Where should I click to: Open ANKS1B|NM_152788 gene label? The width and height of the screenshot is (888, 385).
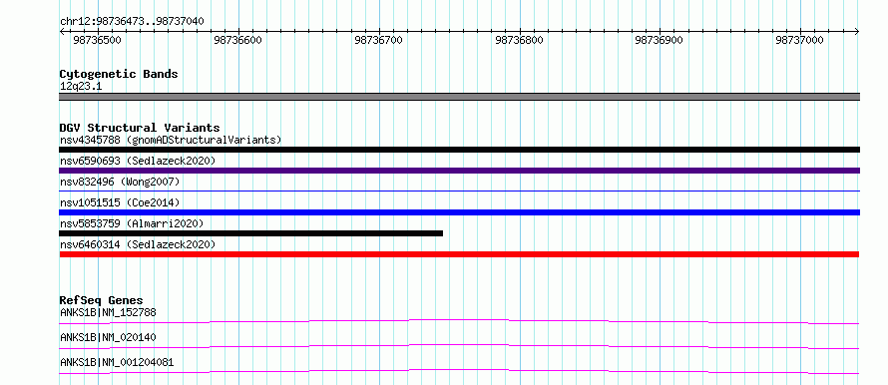[x=108, y=312]
